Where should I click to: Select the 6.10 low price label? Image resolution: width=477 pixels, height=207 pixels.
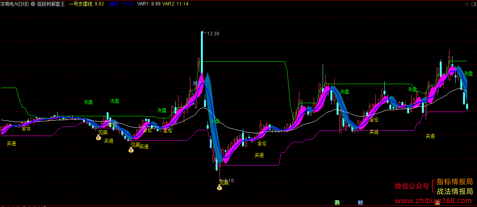click(229, 180)
